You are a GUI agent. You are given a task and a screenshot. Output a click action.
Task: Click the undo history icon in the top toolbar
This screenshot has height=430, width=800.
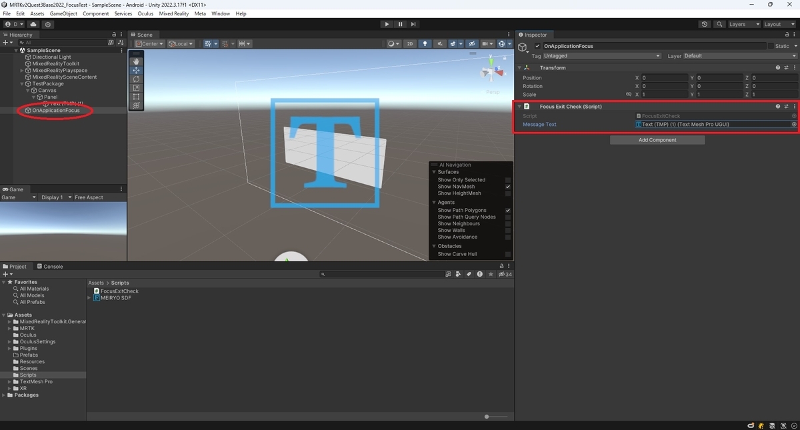tap(705, 24)
